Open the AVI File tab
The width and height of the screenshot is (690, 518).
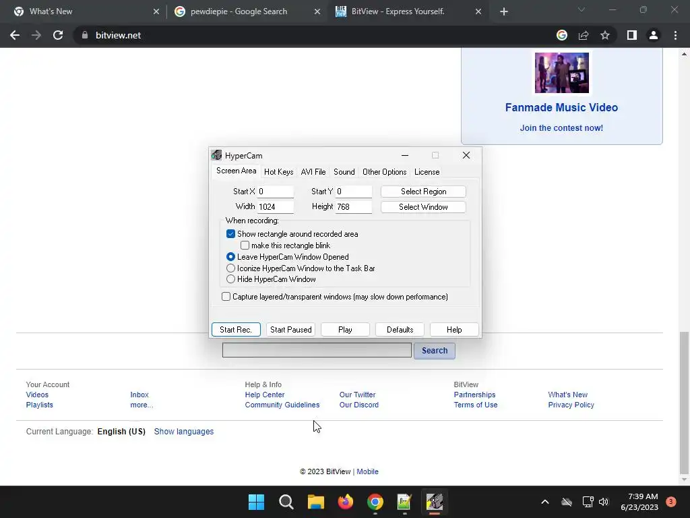313,172
